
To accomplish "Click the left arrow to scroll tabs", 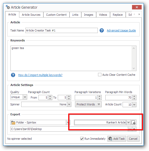I will pos(134,14).
